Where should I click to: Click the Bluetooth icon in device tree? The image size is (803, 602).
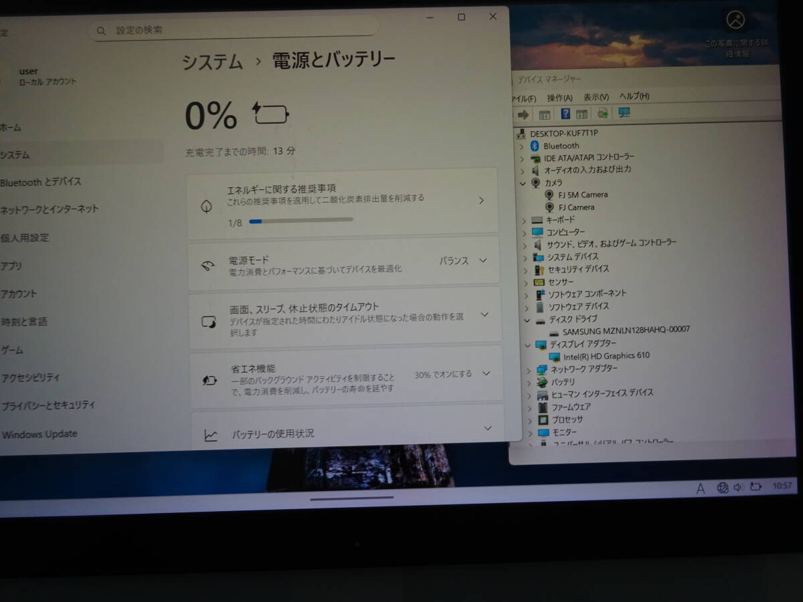[535, 146]
